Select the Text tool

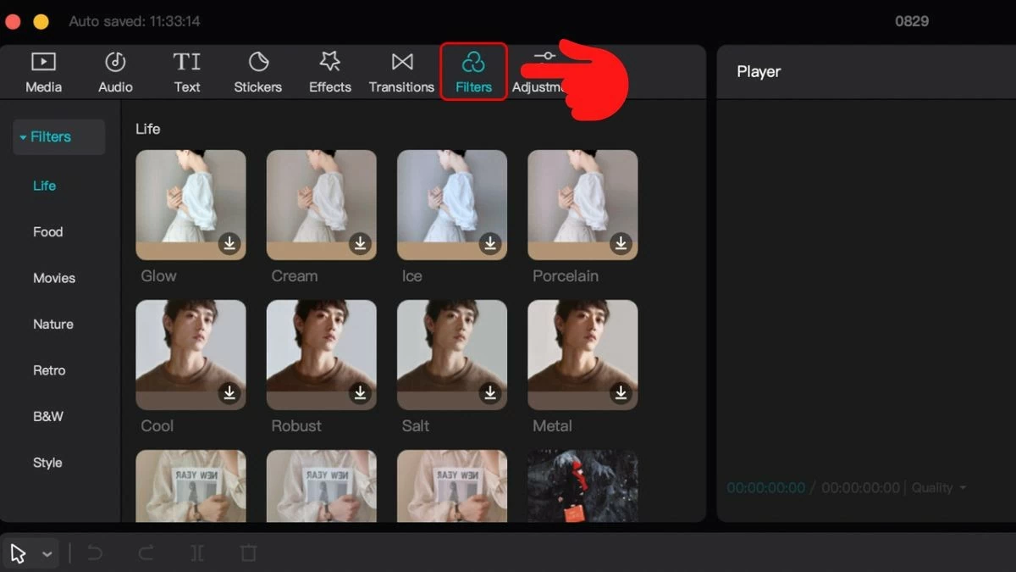pyautogui.click(x=186, y=71)
